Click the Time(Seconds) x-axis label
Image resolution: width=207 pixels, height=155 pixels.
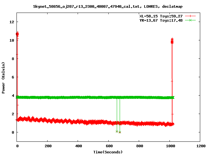108,152
